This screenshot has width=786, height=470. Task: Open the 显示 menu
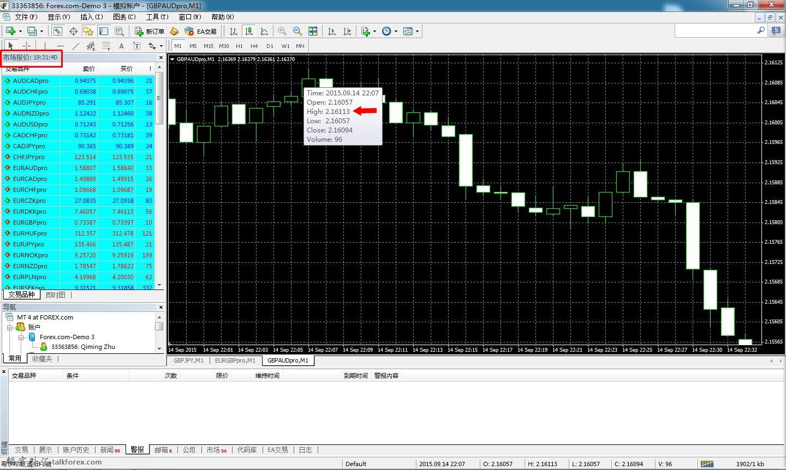[x=59, y=17]
